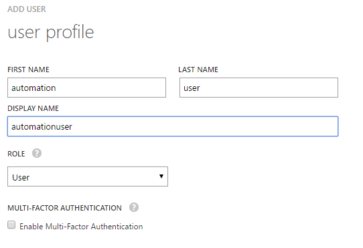The image size is (363, 248).
Task: Click the Multi-Factor Authentication help icon
Action: (134, 207)
